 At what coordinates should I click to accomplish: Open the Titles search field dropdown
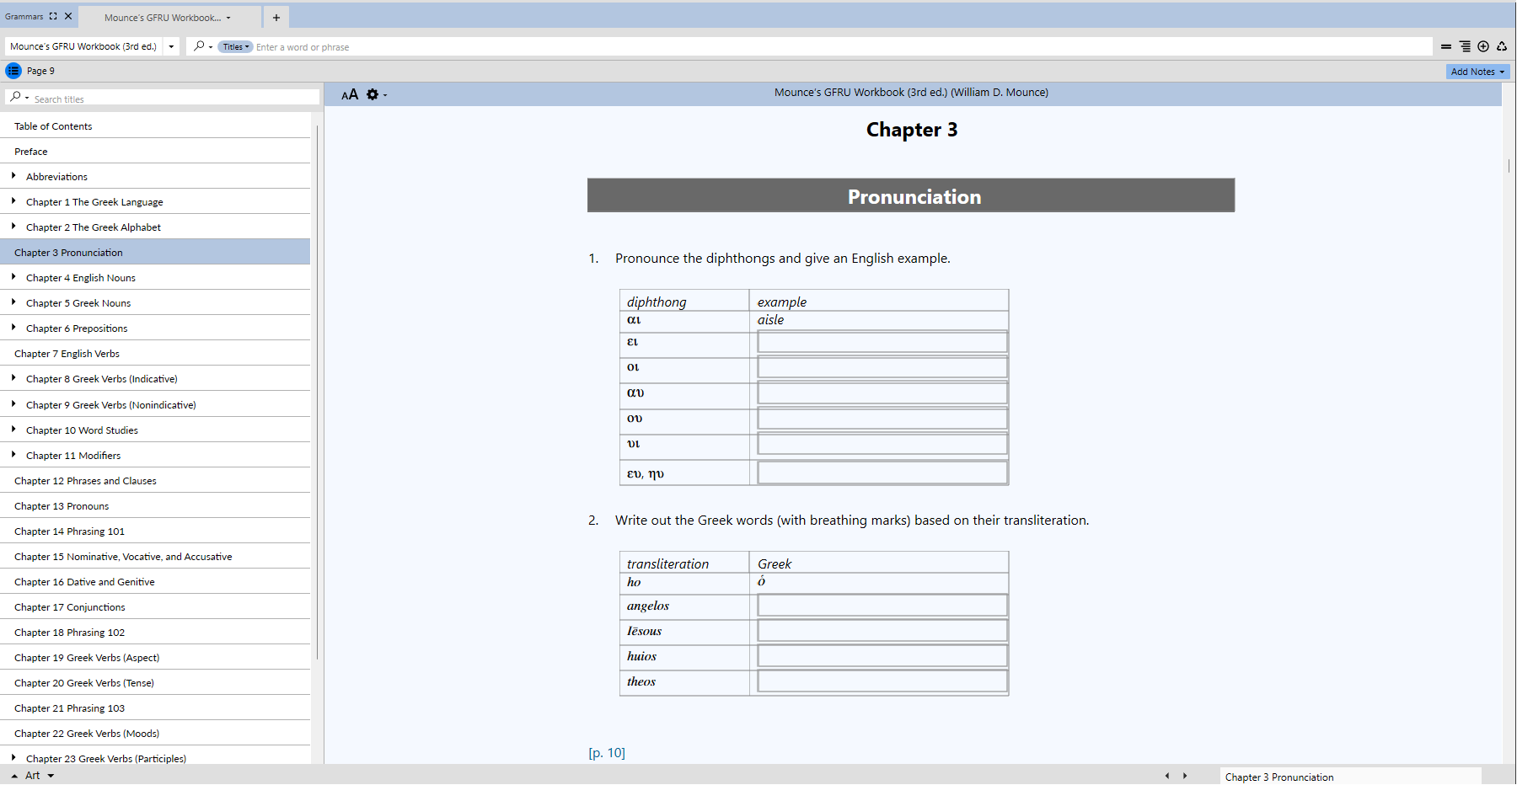click(x=235, y=47)
